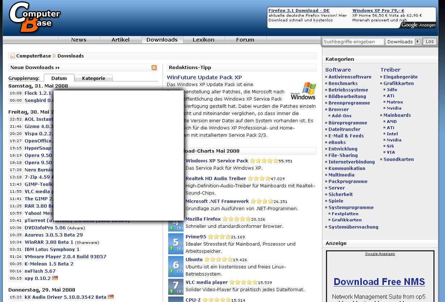The width and height of the screenshot is (445, 302).
Task: Open the Windows XP Pro 79,- € ad link
Action: (x=378, y=10)
